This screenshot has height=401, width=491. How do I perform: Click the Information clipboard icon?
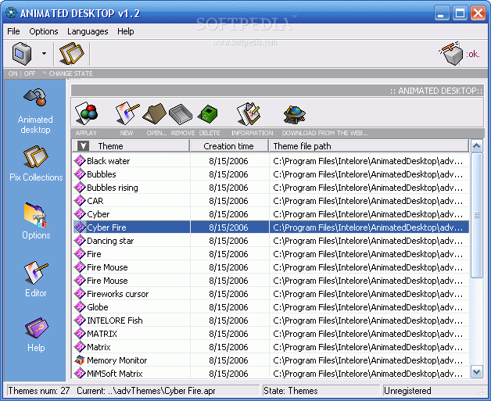click(249, 113)
